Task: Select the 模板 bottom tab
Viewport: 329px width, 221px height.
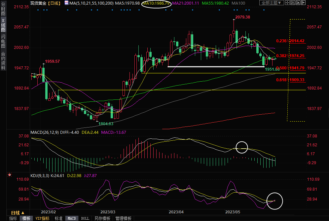Action: pos(26,218)
